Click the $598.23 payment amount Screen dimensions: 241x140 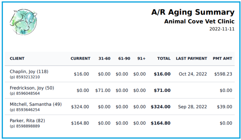pos(223,74)
